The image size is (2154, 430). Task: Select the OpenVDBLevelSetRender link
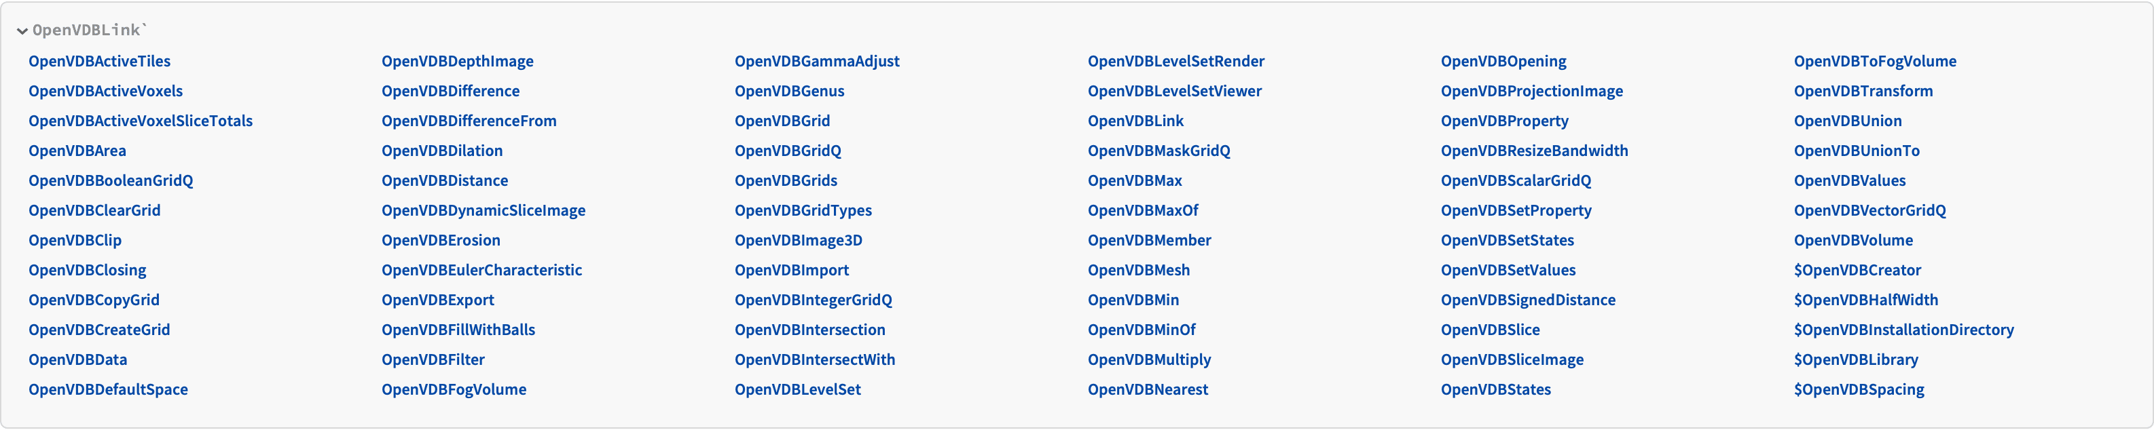1175,61
